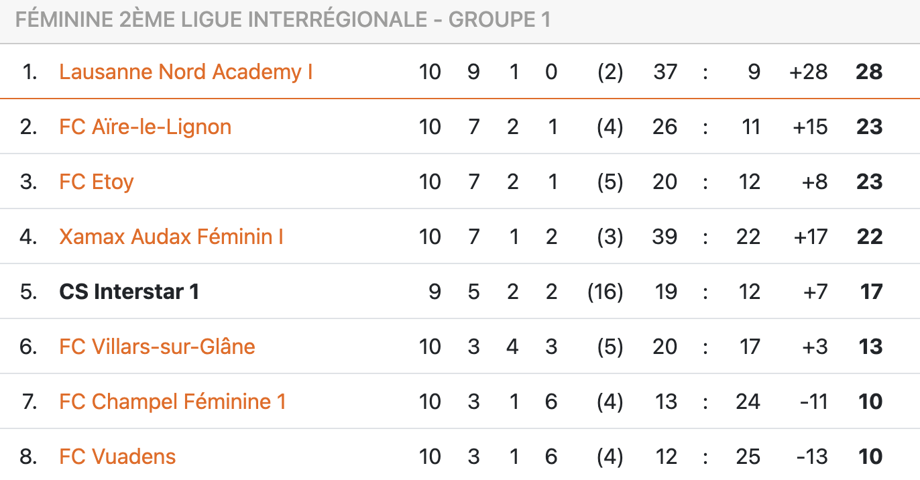Click FC Champel's 24 goals conceded
Image resolution: width=920 pixels, height=480 pixels.
pyautogui.click(x=747, y=402)
